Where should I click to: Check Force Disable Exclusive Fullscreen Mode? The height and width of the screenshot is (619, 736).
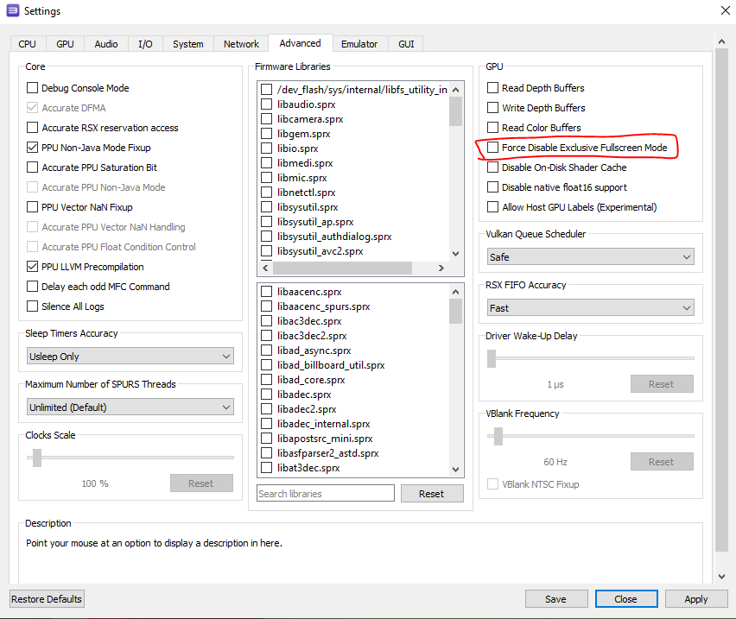point(493,148)
